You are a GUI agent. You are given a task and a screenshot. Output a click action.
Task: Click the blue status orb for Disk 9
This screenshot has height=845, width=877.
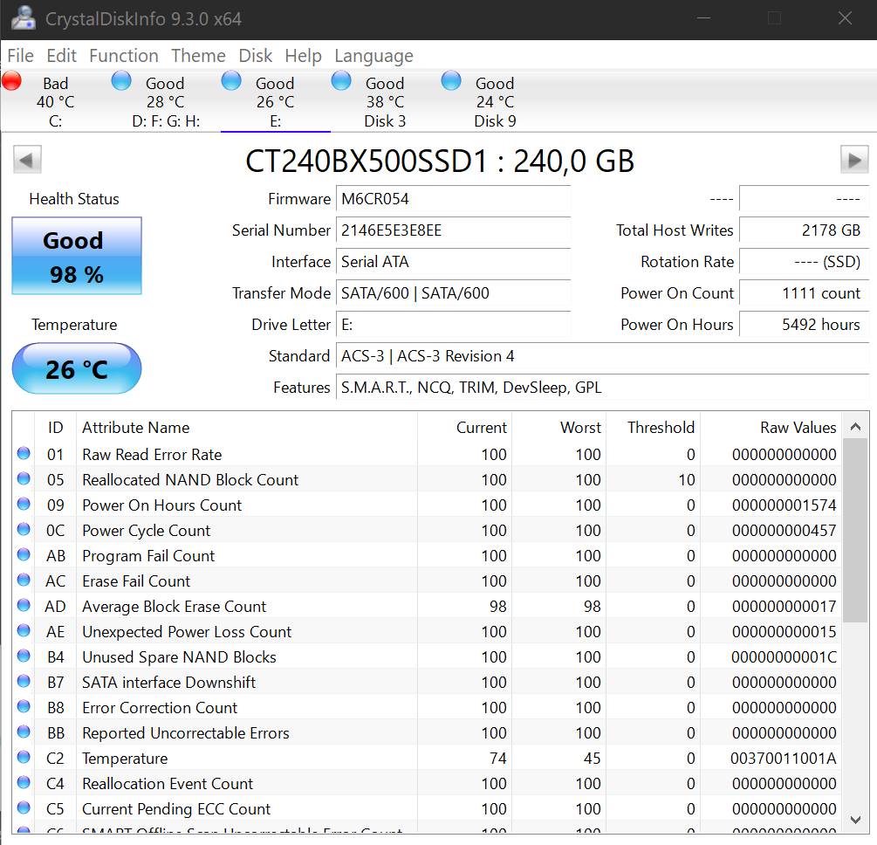(x=451, y=81)
